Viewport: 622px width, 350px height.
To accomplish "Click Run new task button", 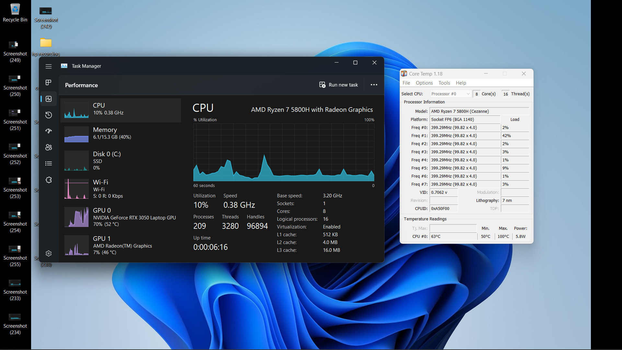I will click(339, 85).
